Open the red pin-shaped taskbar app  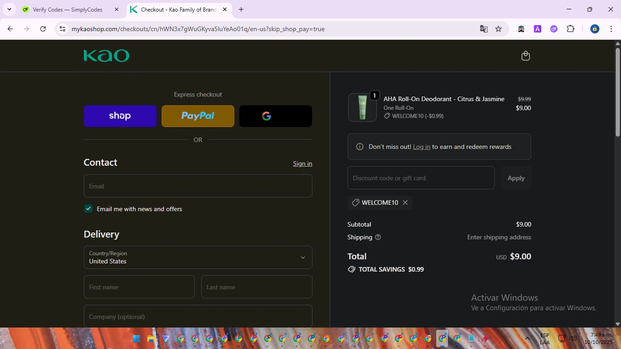[486, 339]
